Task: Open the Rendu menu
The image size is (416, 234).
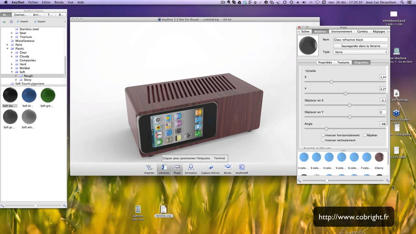Action: pos(59,2)
